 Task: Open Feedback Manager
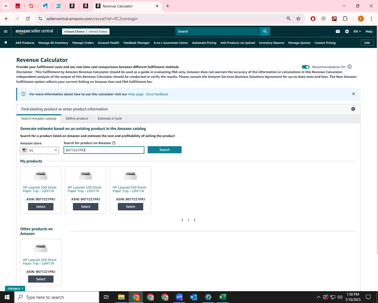(x=136, y=43)
